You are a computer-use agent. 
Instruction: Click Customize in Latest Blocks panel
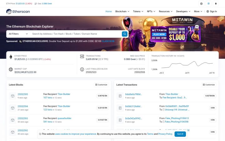[x=101, y=85]
